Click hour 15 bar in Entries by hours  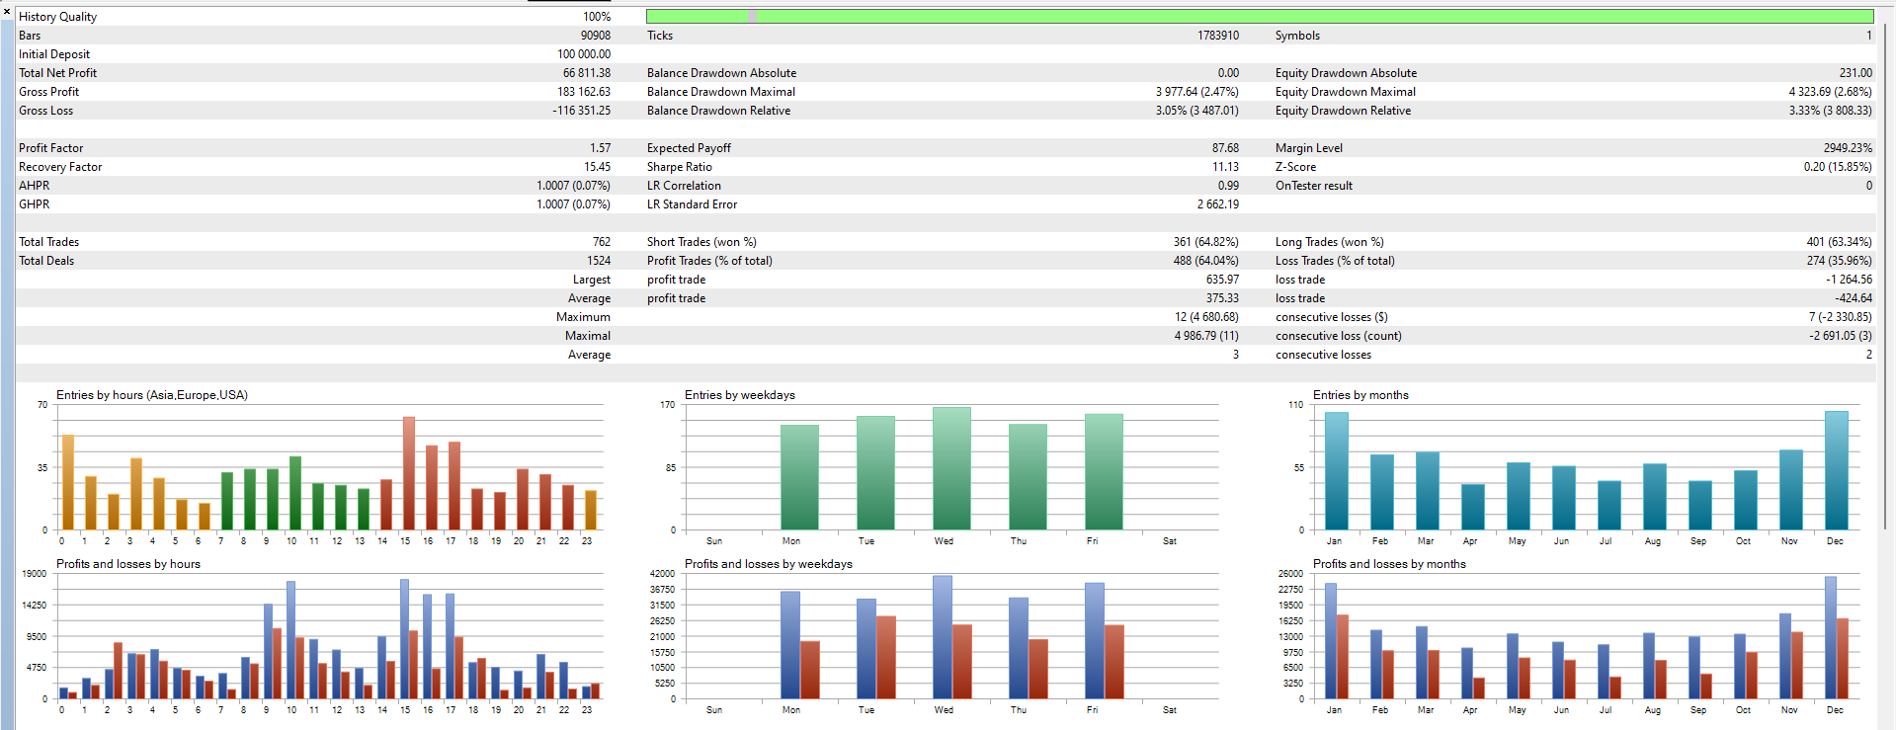coord(408,473)
